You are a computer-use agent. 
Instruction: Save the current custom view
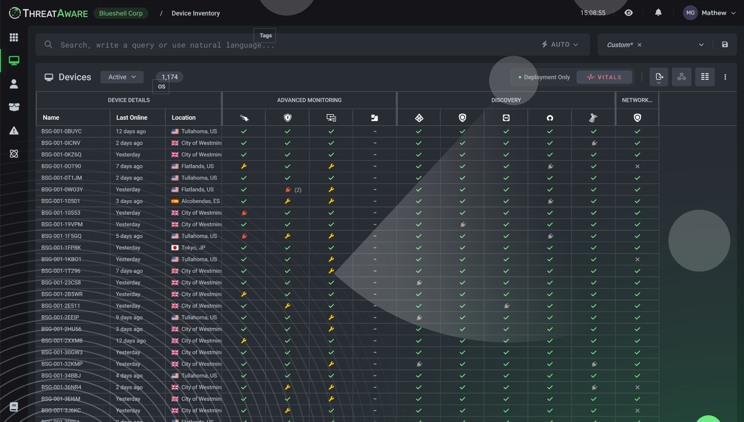725,44
